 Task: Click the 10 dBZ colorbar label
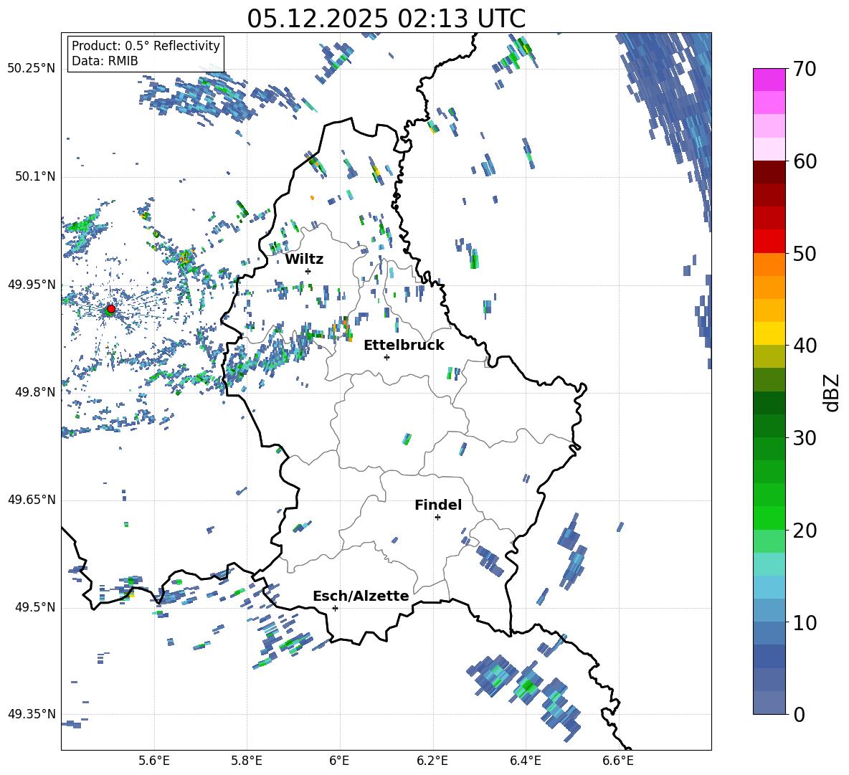[x=805, y=623]
